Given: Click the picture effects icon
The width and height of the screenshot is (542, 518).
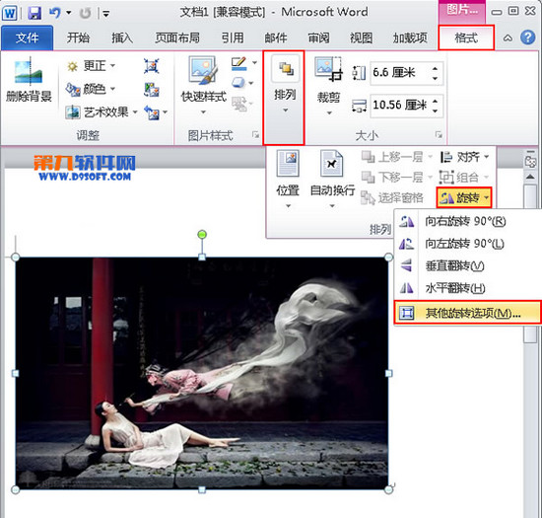Looking at the screenshot, I should pos(239,83).
